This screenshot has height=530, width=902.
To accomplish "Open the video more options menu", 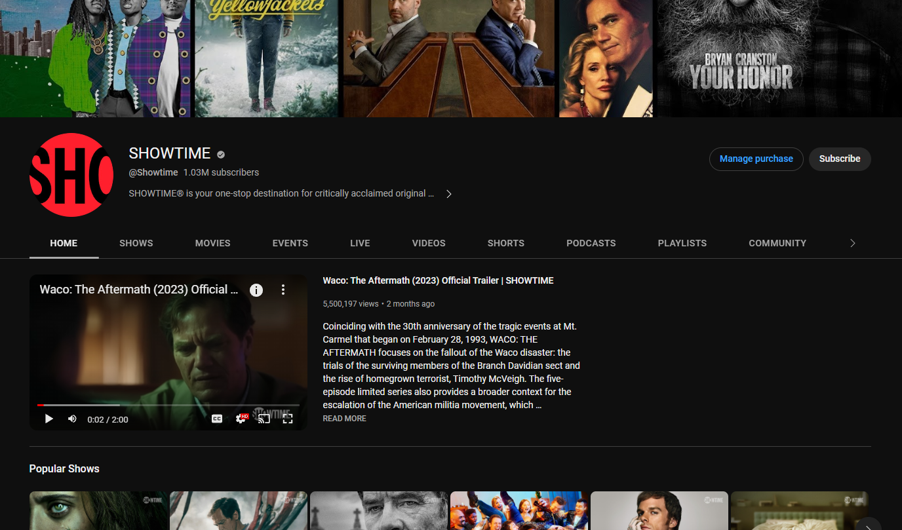I will pos(283,290).
